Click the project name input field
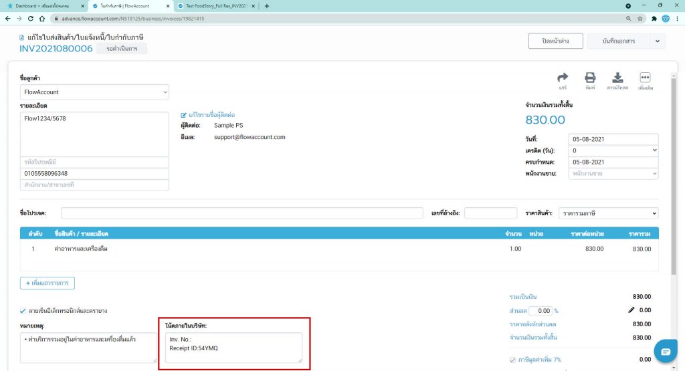The width and height of the screenshot is (685, 371). [241, 213]
